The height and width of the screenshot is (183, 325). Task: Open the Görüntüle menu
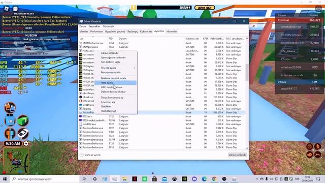108,26
